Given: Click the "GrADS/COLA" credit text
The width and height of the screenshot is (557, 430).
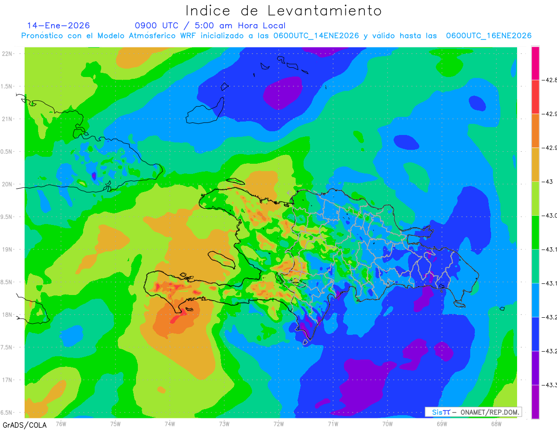Looking at the screenshot, I should point(25,425).
